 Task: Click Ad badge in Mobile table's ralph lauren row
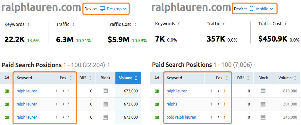click(157, 91)
